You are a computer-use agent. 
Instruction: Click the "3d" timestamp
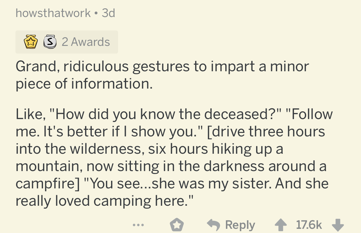[x=108, y=13]
